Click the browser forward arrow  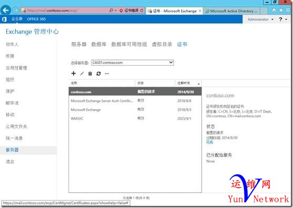click(16, 11)
